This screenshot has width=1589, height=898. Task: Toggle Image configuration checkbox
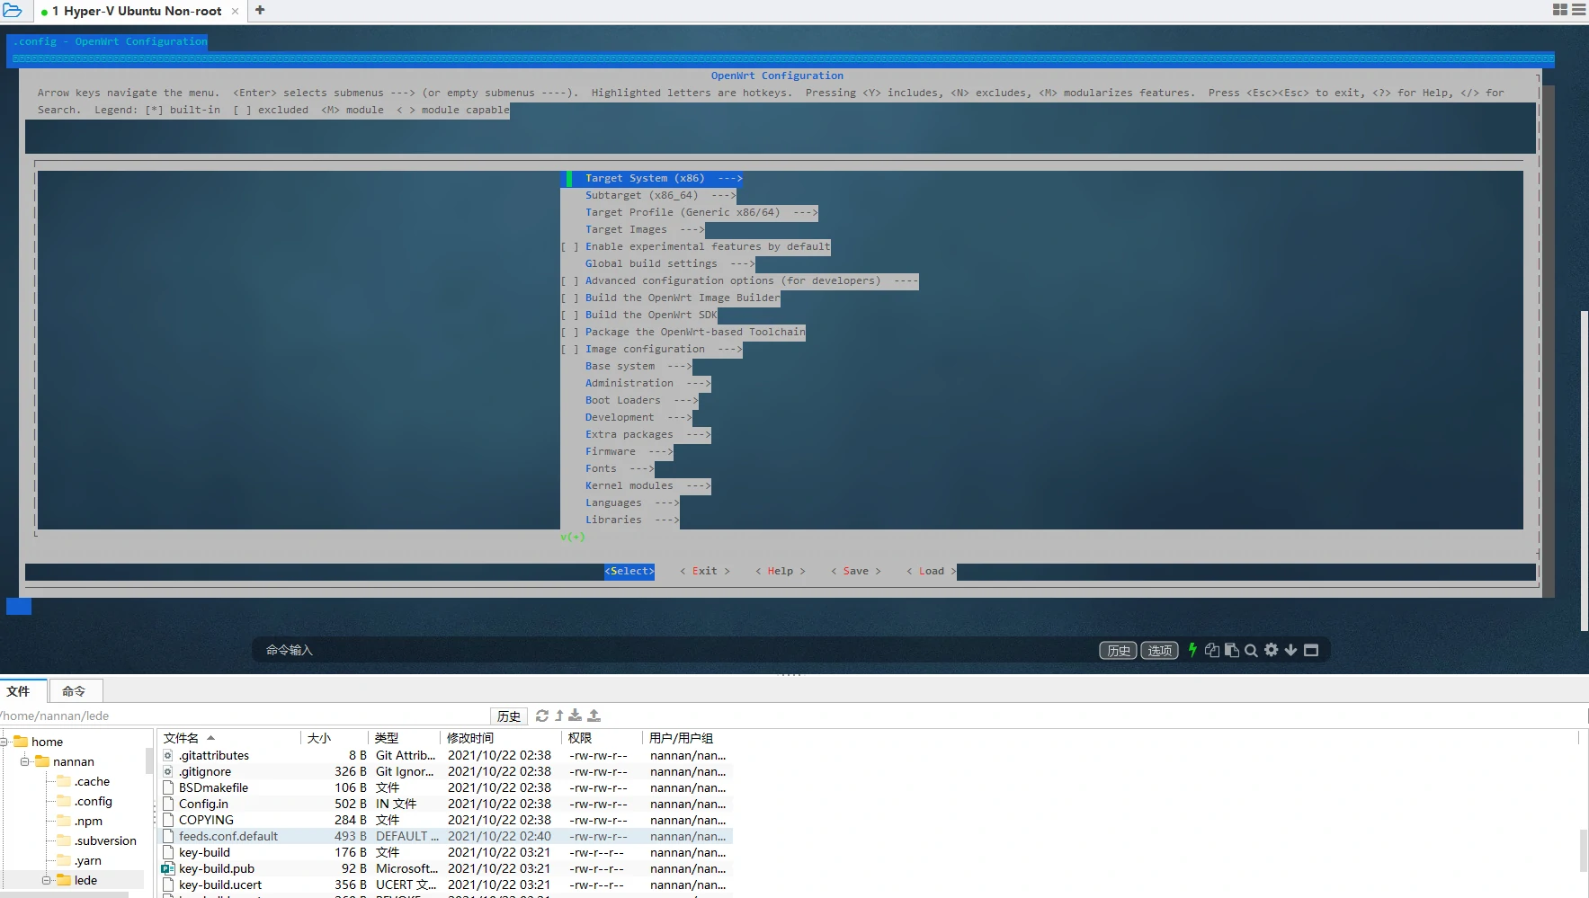[x=569, y=349]
